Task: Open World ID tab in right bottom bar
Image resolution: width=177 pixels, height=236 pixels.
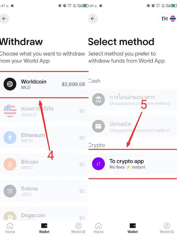Action: point(167,228)
